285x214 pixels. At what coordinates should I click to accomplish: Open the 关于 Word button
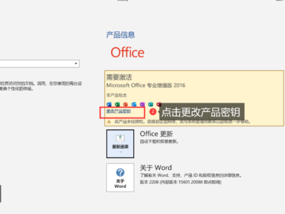(x=121, y=178)
